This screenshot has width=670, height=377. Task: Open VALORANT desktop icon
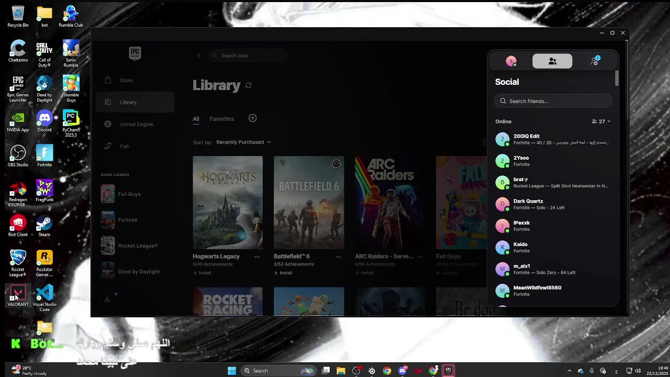[18, 296]
